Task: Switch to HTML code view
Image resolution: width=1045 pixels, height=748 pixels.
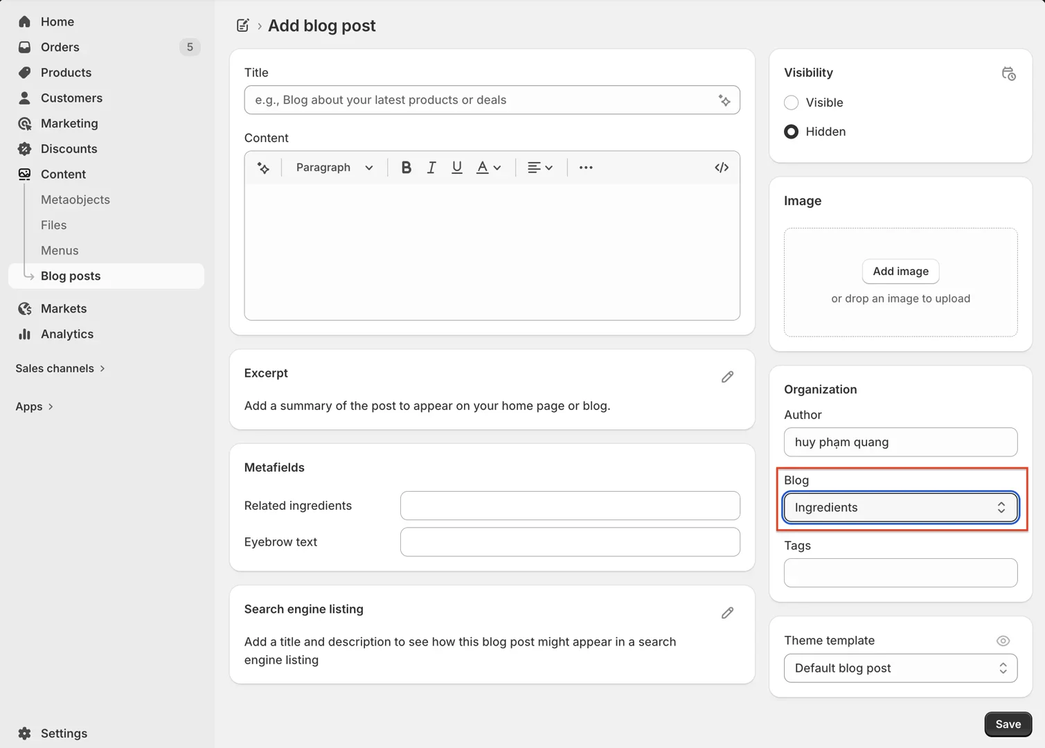Action: click(721, 168)
